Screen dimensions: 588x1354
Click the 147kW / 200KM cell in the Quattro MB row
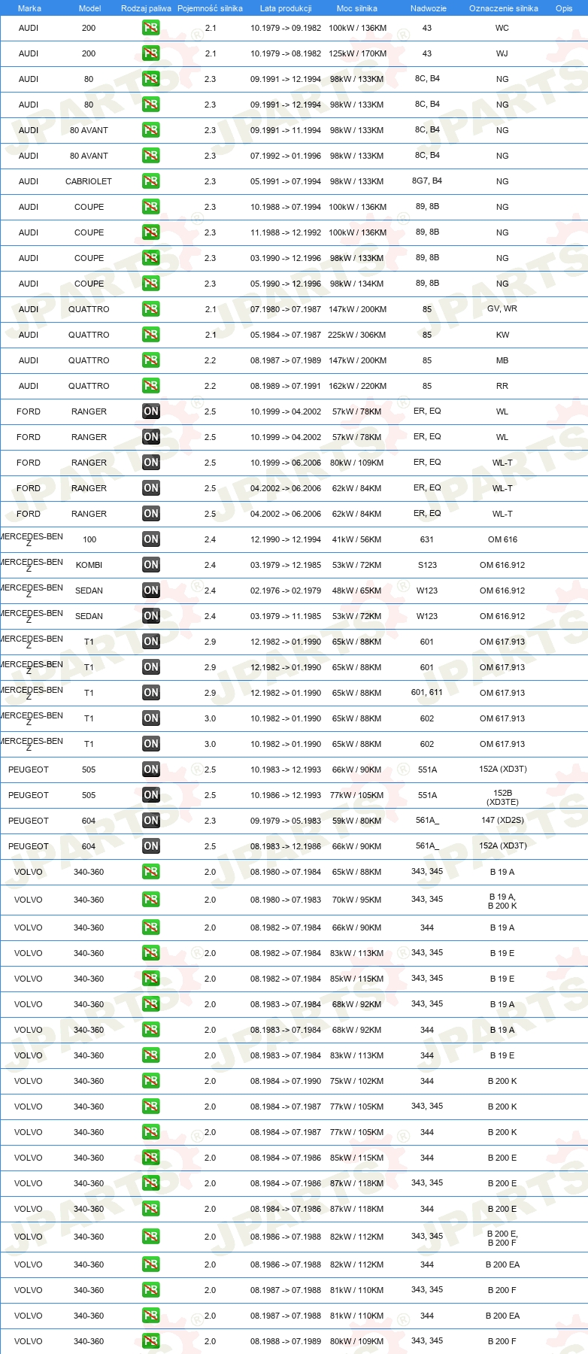[x=358, y=360]
